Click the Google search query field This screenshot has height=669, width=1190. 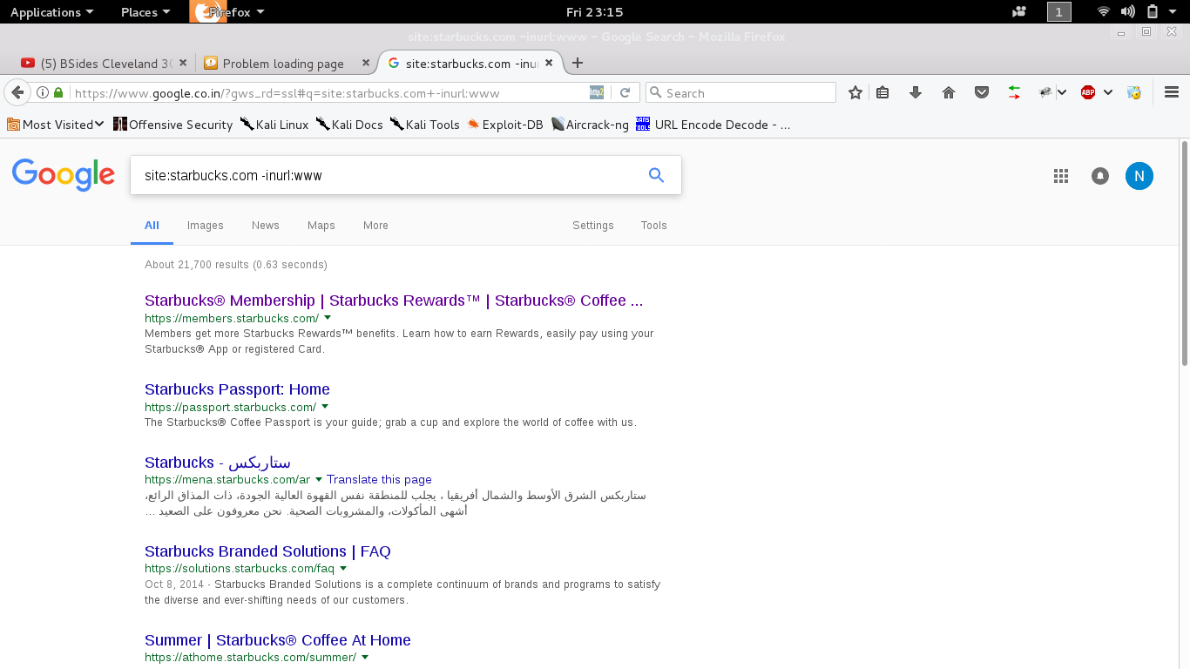pyautogui.click(x=388, y=175)
